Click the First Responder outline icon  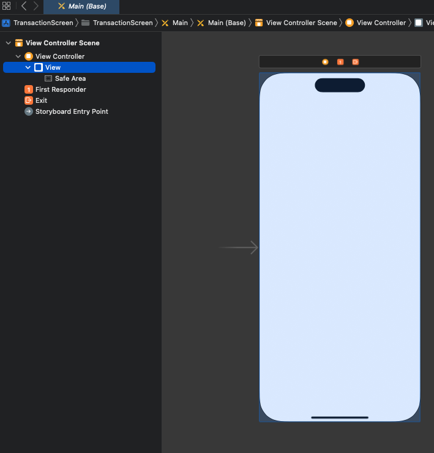29,89
